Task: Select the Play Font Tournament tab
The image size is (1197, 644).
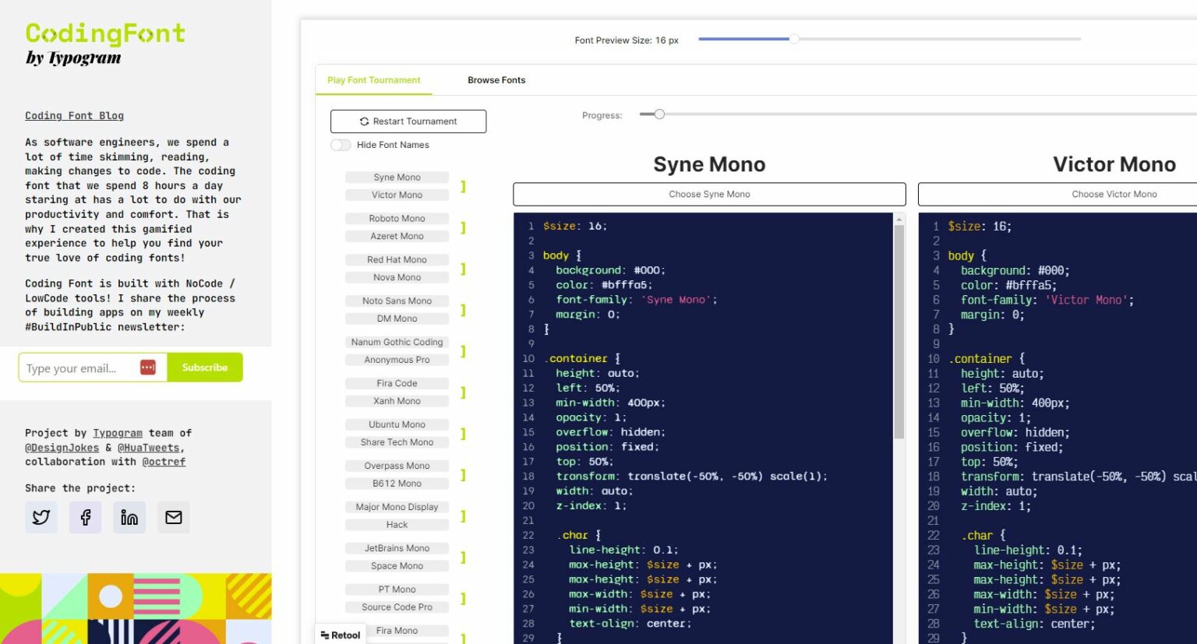Action: [x=373, y=79]
